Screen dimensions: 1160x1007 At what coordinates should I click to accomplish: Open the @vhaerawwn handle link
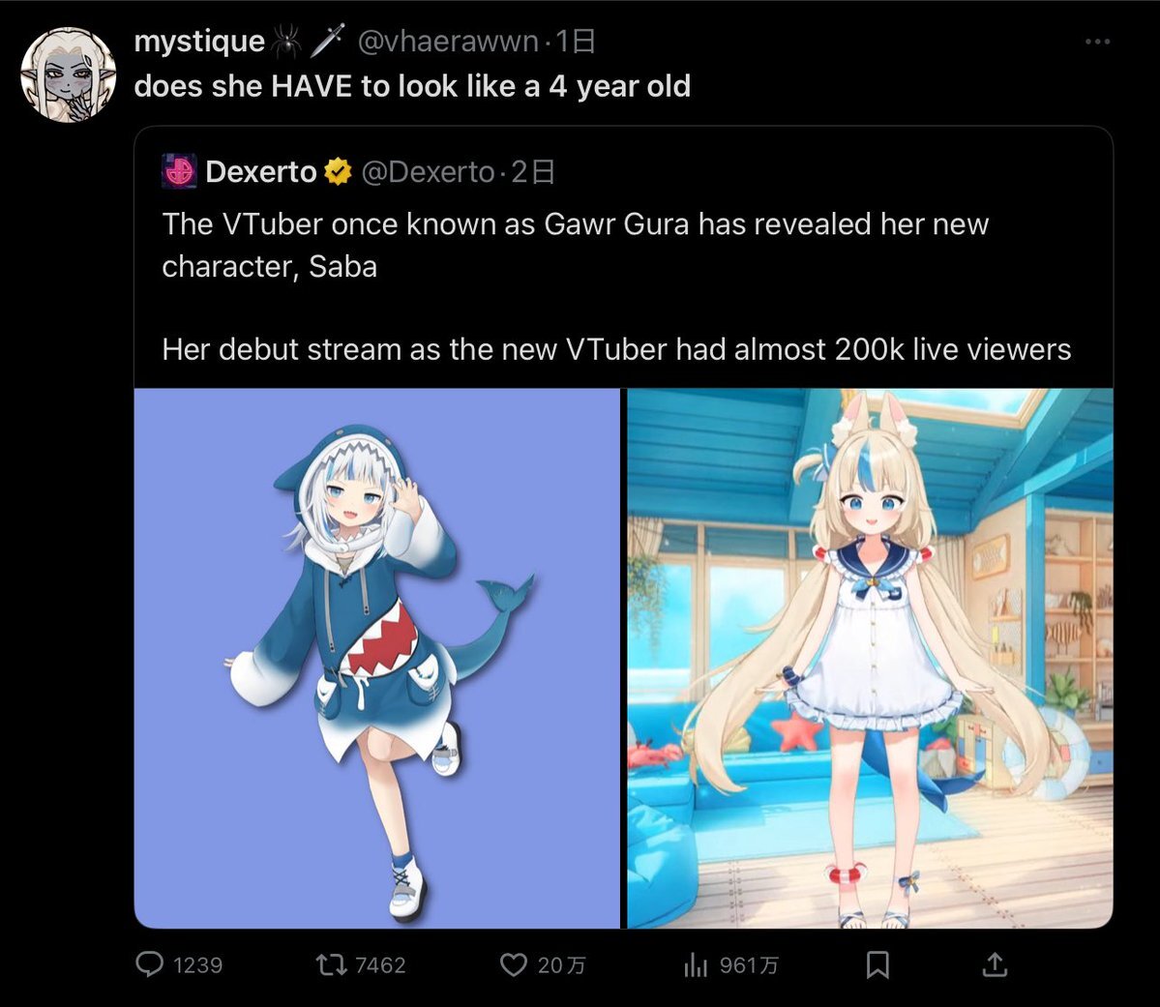[448, 41]
